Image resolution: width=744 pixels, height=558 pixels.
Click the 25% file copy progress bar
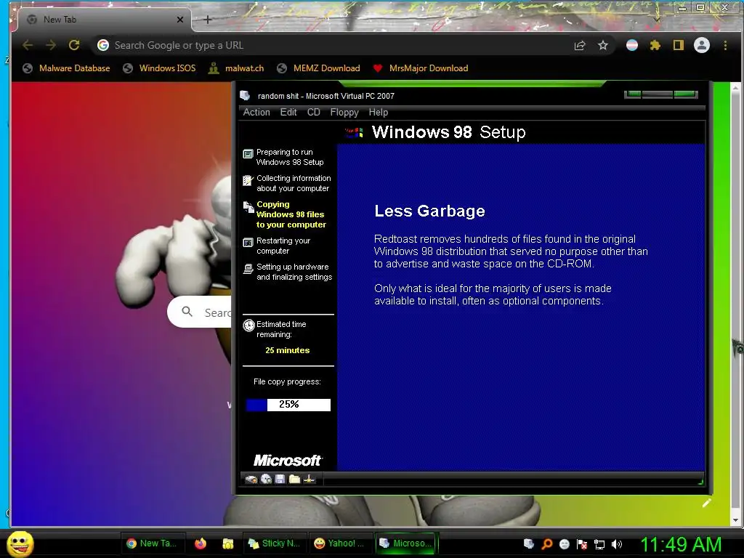(x=288, y=404)
